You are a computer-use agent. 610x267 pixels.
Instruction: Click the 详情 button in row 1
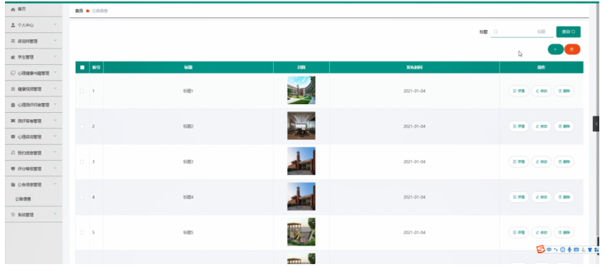(518, 91)
